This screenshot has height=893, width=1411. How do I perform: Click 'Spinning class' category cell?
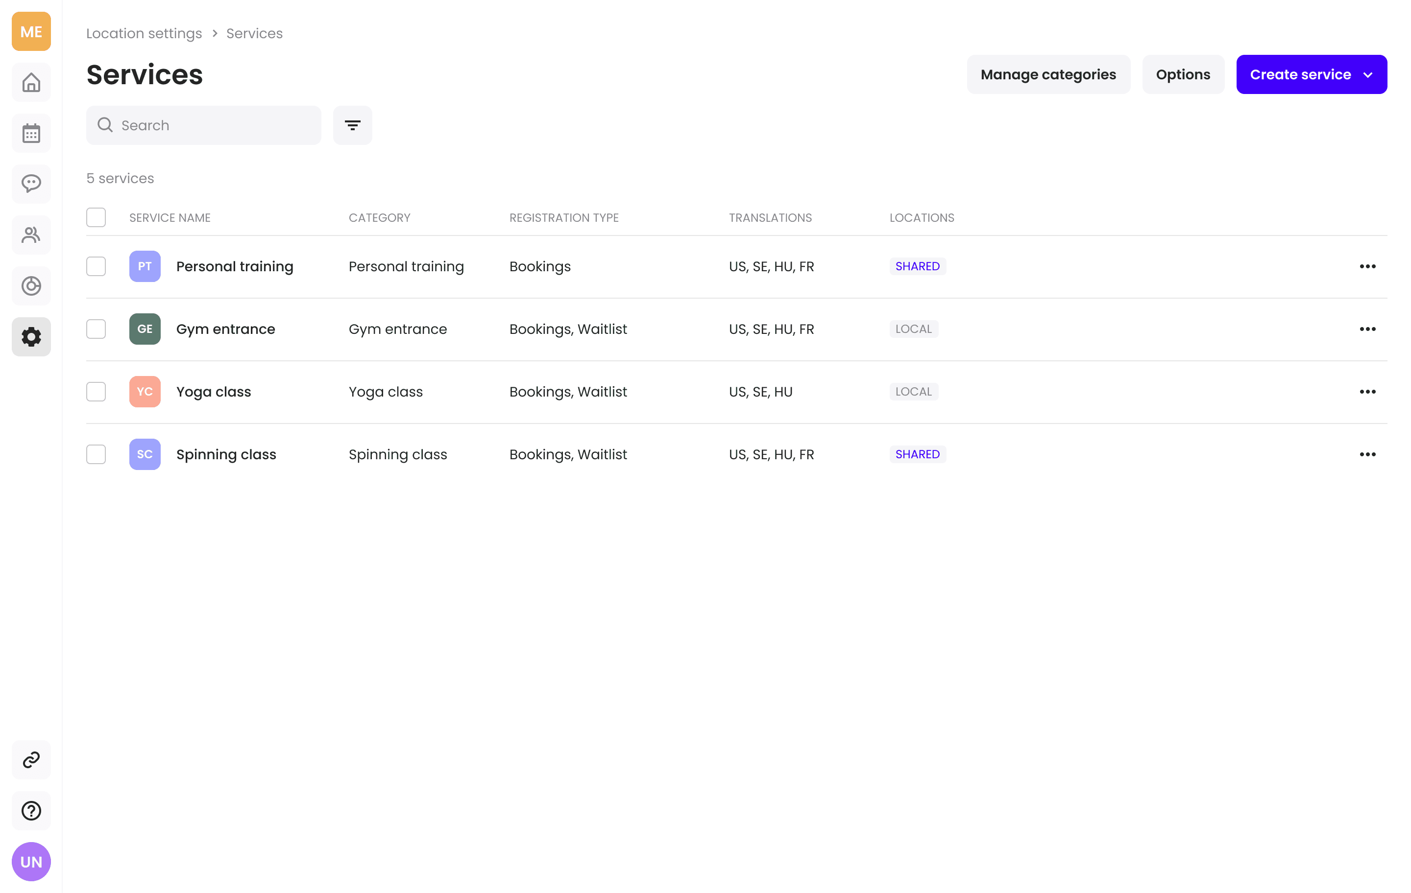[398, 454]
